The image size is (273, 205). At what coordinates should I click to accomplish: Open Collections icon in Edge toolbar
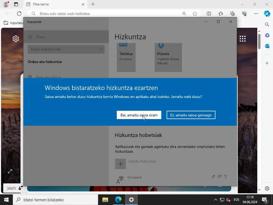pyautogui.click(x=232, y=14)
